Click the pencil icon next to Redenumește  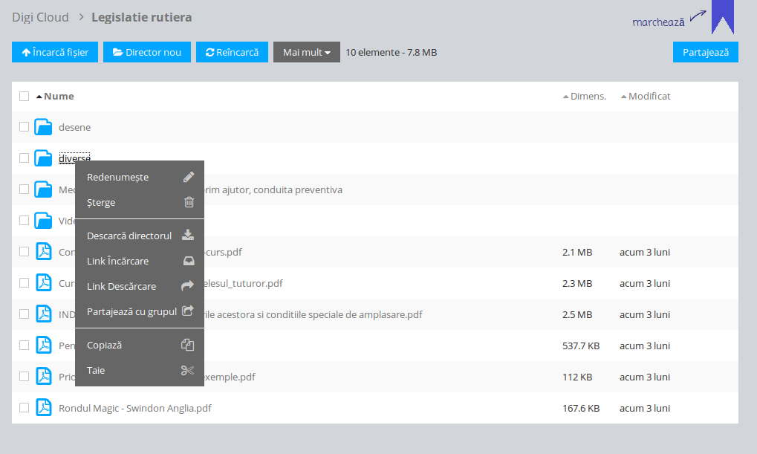pos(189,178)
